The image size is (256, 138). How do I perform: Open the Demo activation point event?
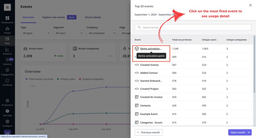click(151, 49)
